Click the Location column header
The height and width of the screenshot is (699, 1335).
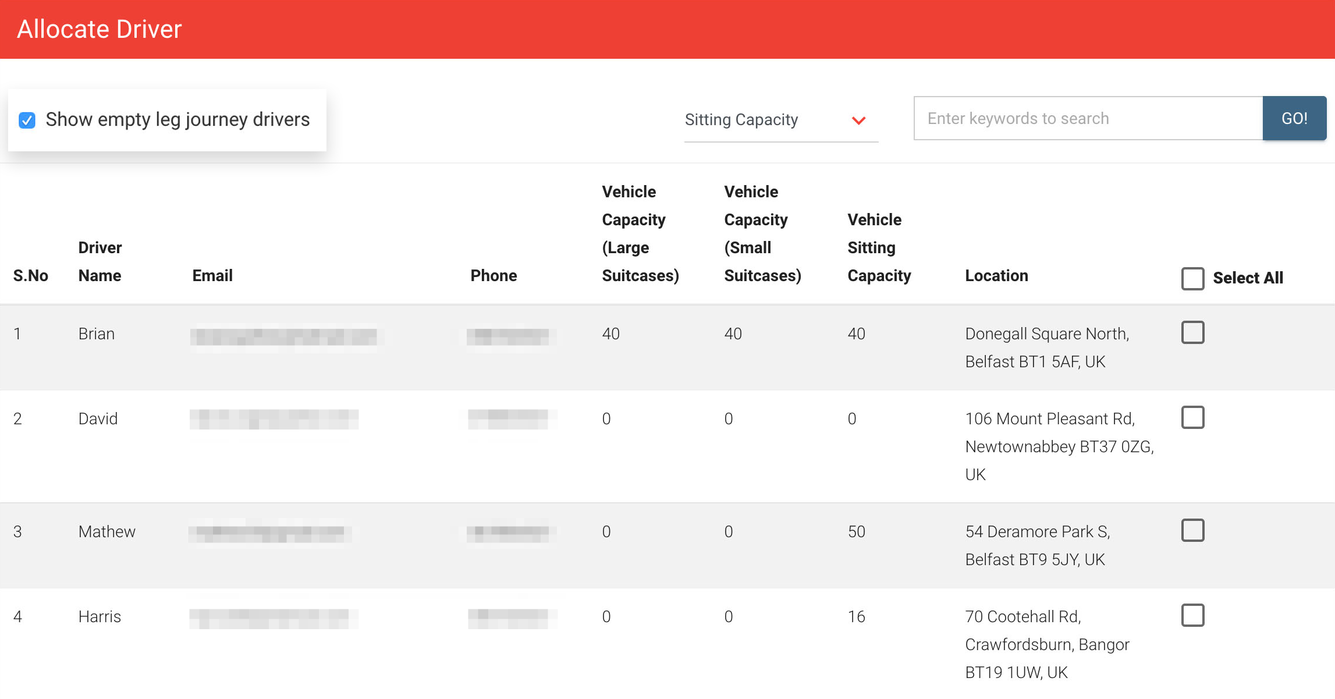click(996, 275)
